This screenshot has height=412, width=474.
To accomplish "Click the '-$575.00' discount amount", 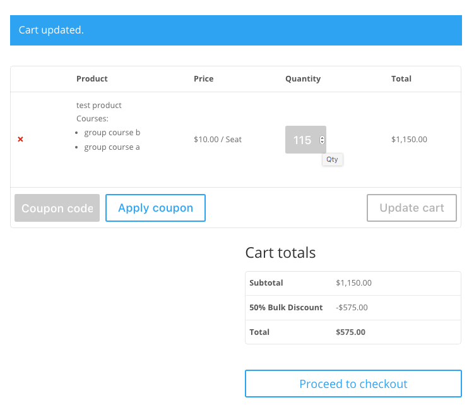I will click(x=352, y=308).
